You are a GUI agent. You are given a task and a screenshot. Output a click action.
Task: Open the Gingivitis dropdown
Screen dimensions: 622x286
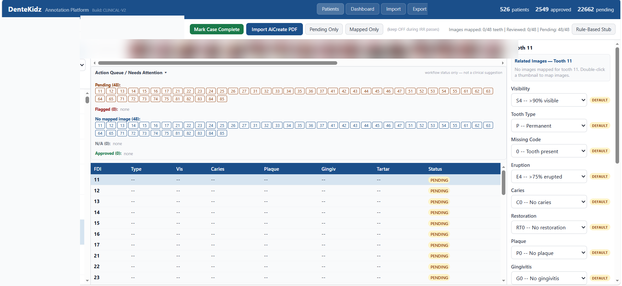549,278
